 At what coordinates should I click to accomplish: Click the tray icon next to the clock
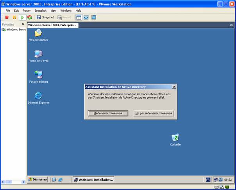click(221, 179)
